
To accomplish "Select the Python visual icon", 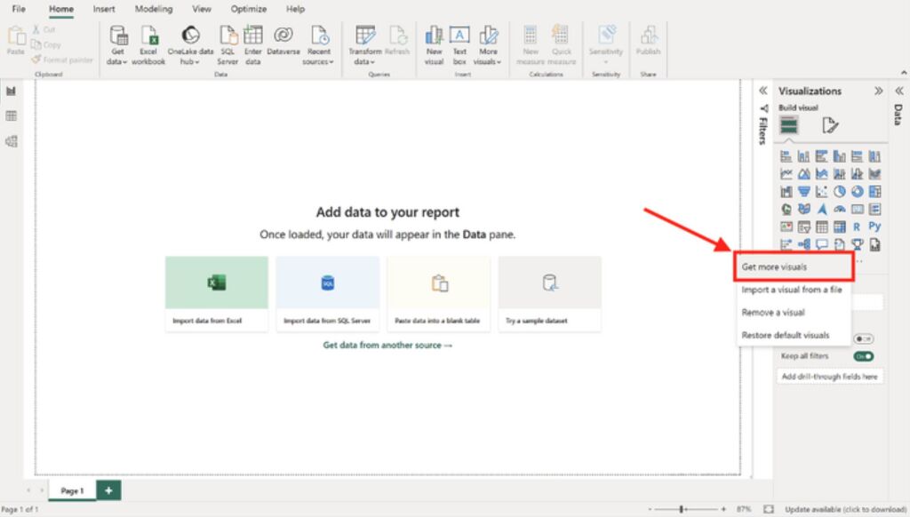I will point(874,227).
